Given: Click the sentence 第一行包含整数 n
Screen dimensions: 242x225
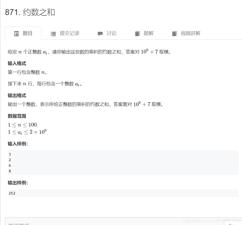Looking at the screenshot, I should click(28, 72).
